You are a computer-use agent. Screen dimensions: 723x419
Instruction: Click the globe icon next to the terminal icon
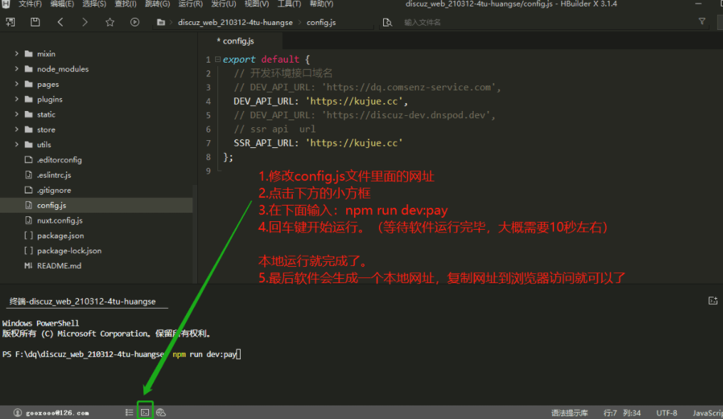160,411
